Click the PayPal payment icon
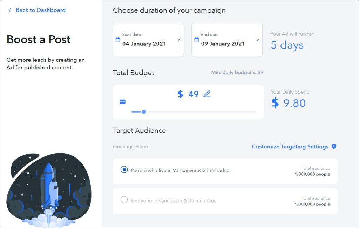359x228 pixels. coord(122,102)
